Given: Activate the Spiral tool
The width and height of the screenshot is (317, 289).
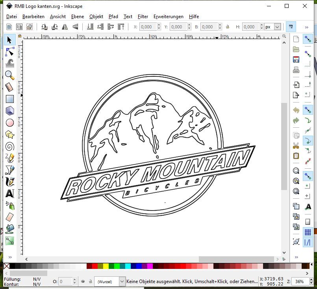Looking at the screenshot, I should point(10,146).
